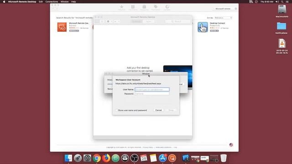Open Calendar from the Dock

click(x=144, y=158)
